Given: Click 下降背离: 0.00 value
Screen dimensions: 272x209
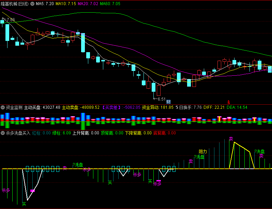Looking at the screenshot, I should coord(138,133).
